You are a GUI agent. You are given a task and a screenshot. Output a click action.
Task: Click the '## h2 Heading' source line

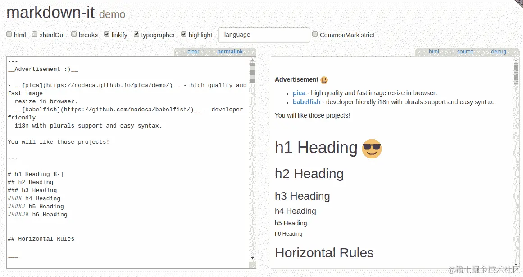tap(30, 182)
